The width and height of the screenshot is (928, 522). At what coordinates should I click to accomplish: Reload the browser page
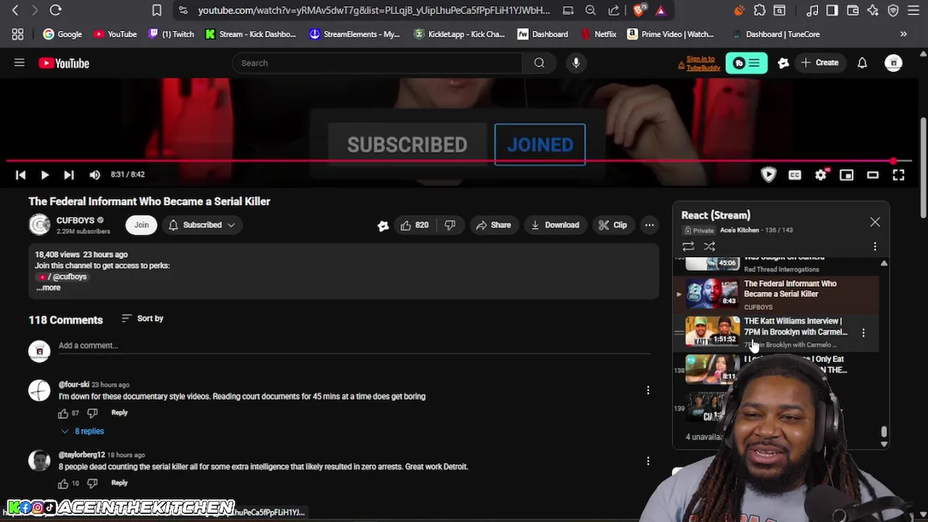(55, 10)
